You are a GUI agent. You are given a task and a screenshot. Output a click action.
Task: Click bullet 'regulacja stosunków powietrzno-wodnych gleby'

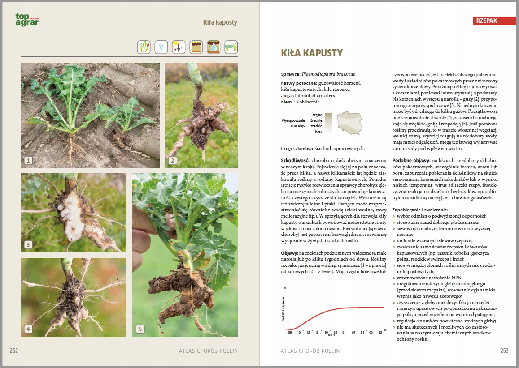(x=446, y=321)
